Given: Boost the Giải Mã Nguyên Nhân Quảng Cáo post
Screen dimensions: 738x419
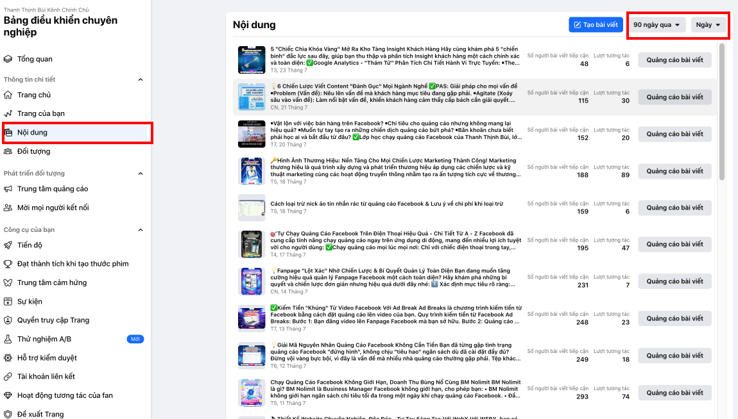Looking at the screenshot, I should tap(674, 356).
